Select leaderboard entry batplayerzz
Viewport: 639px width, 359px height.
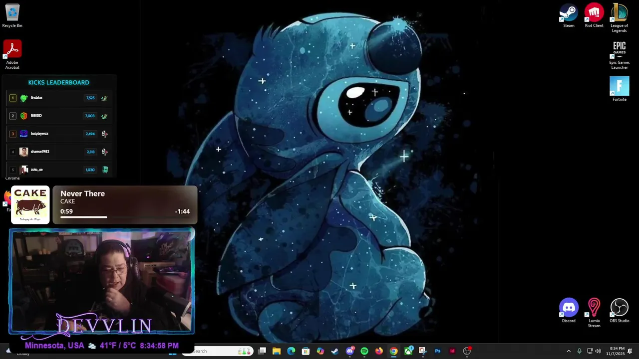tap(59, 134)
